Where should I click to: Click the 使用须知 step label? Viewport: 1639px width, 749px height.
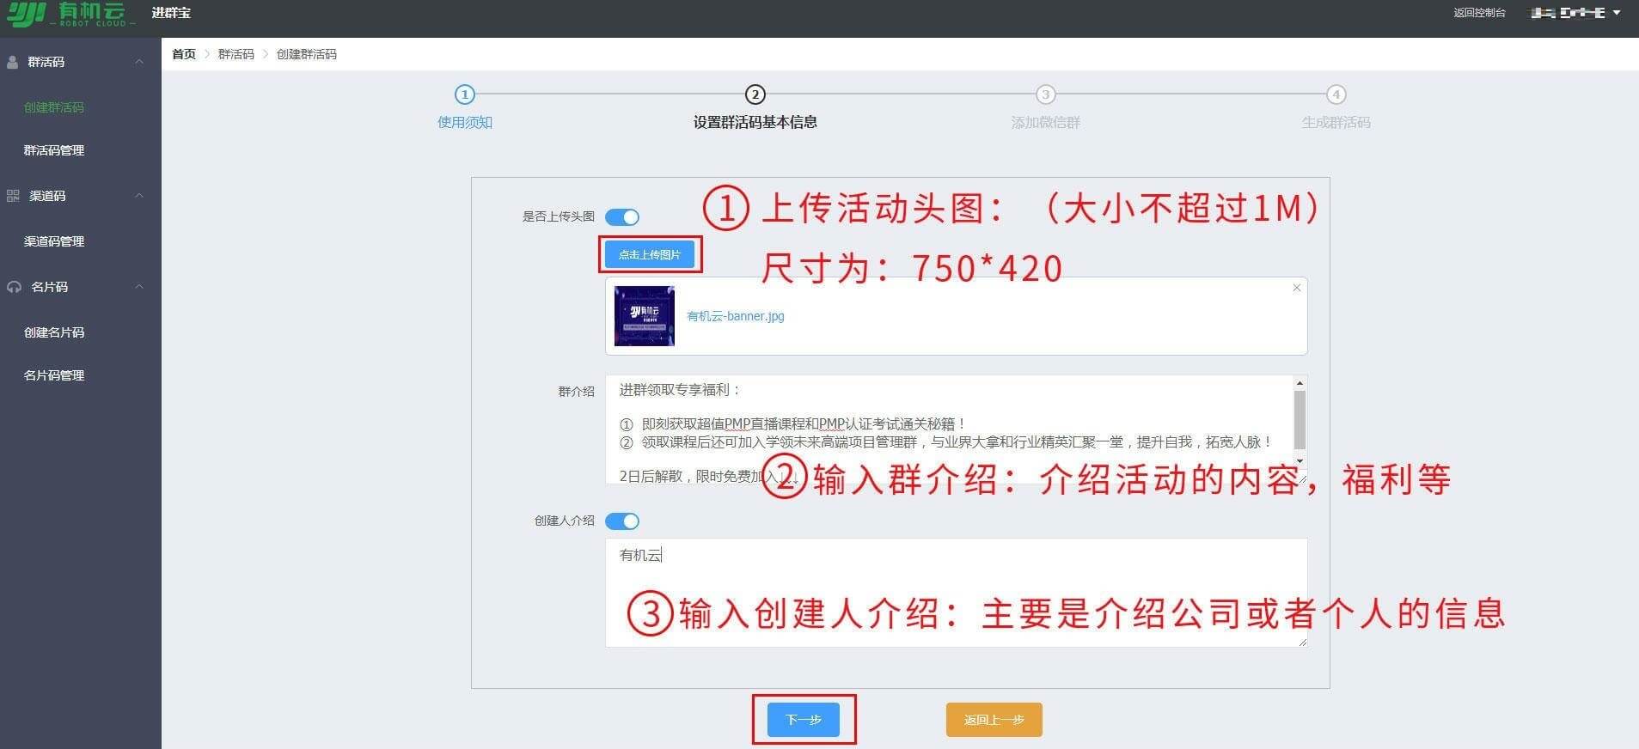[x=465, y=123]
